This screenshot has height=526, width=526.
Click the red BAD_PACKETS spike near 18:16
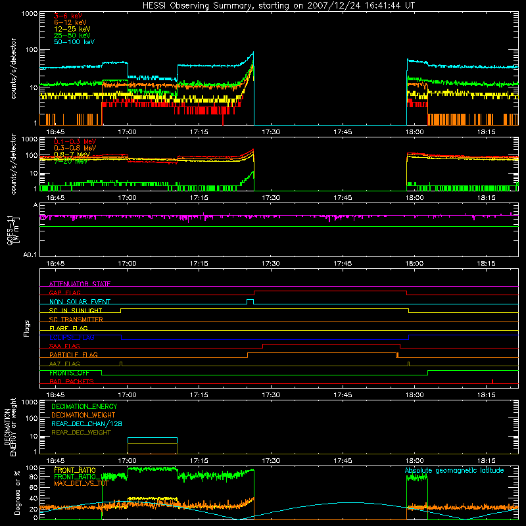(492, 381)
